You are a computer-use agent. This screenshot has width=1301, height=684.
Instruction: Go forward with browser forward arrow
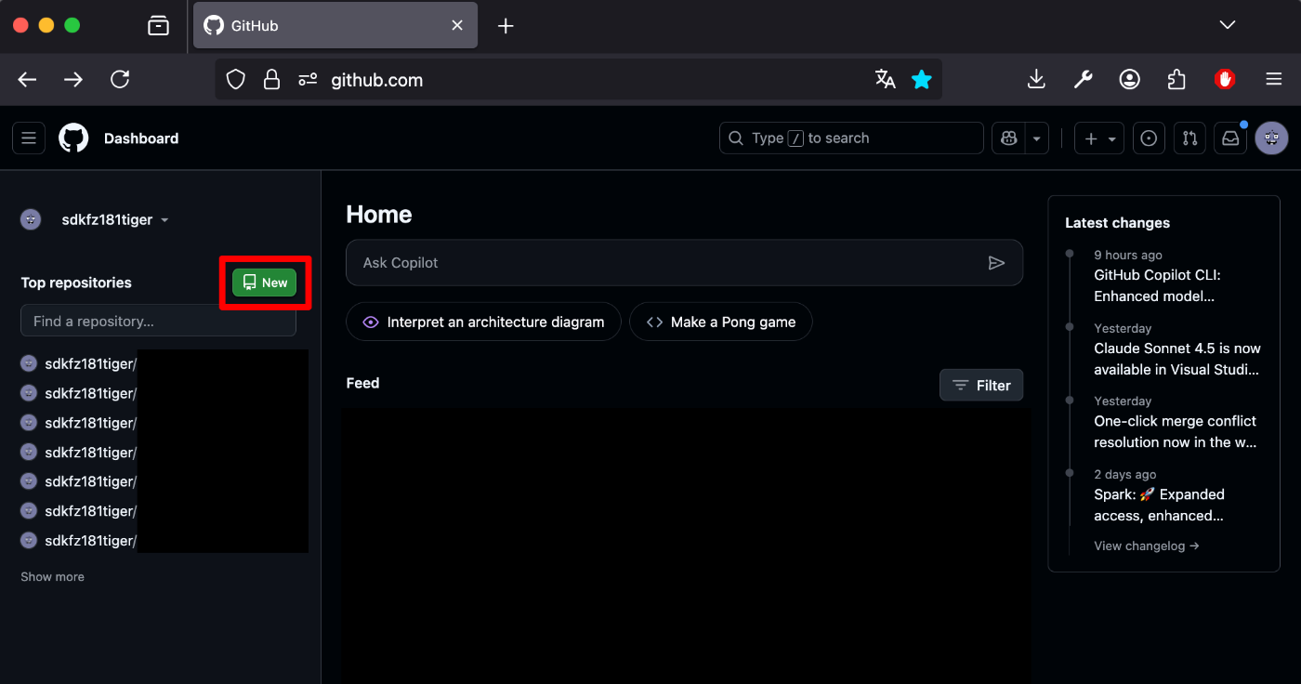click(73, 80)
